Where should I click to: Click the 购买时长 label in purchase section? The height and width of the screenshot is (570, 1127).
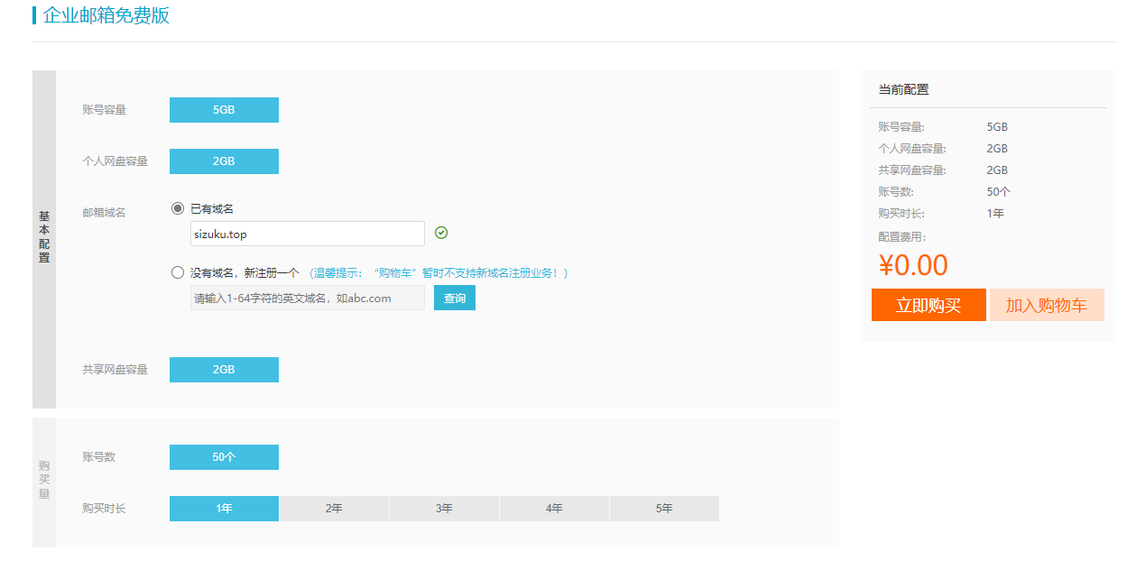[x=104, y=509]
